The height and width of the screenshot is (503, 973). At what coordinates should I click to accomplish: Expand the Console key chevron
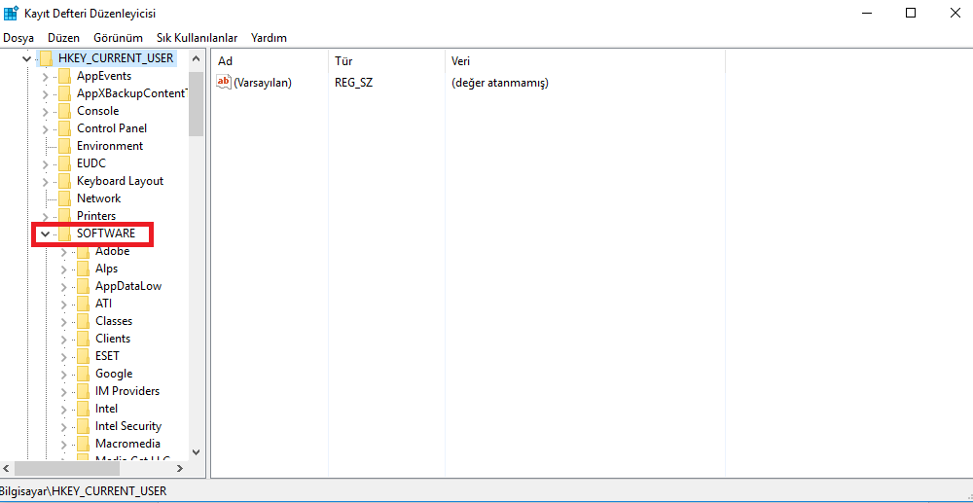pyautogui.click(x=45, y=112)
